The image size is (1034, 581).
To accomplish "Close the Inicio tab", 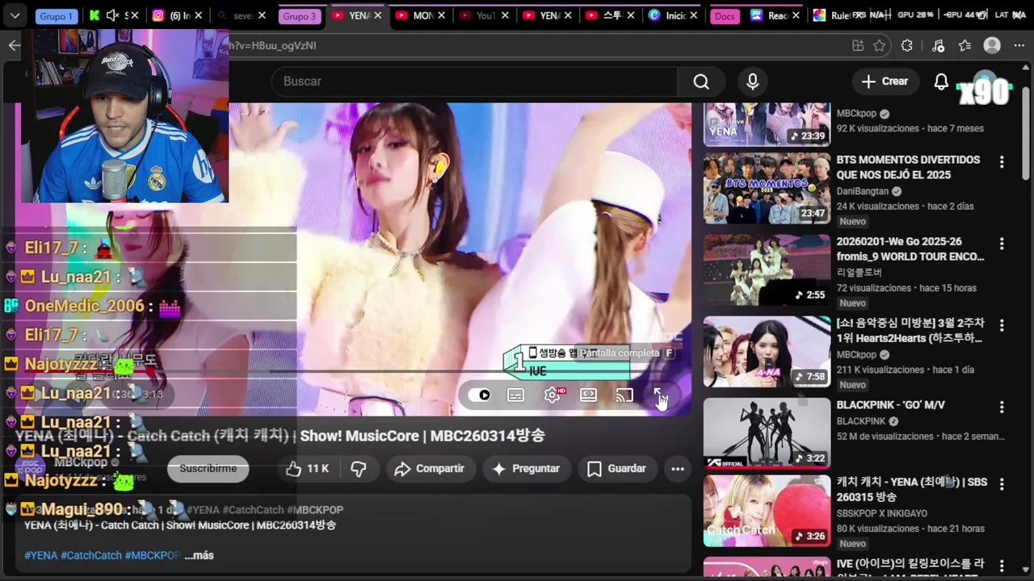I will pyautogui.click(x=694, y=15).
